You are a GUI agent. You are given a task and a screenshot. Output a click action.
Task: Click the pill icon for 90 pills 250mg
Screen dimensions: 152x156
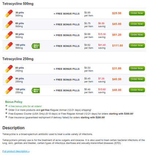(9, 80)
